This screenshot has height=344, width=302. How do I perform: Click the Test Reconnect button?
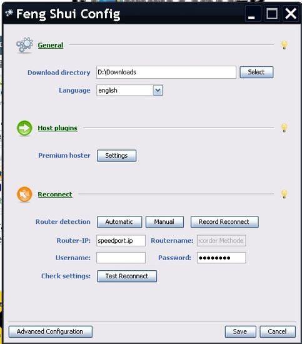[x=127, y=276]
